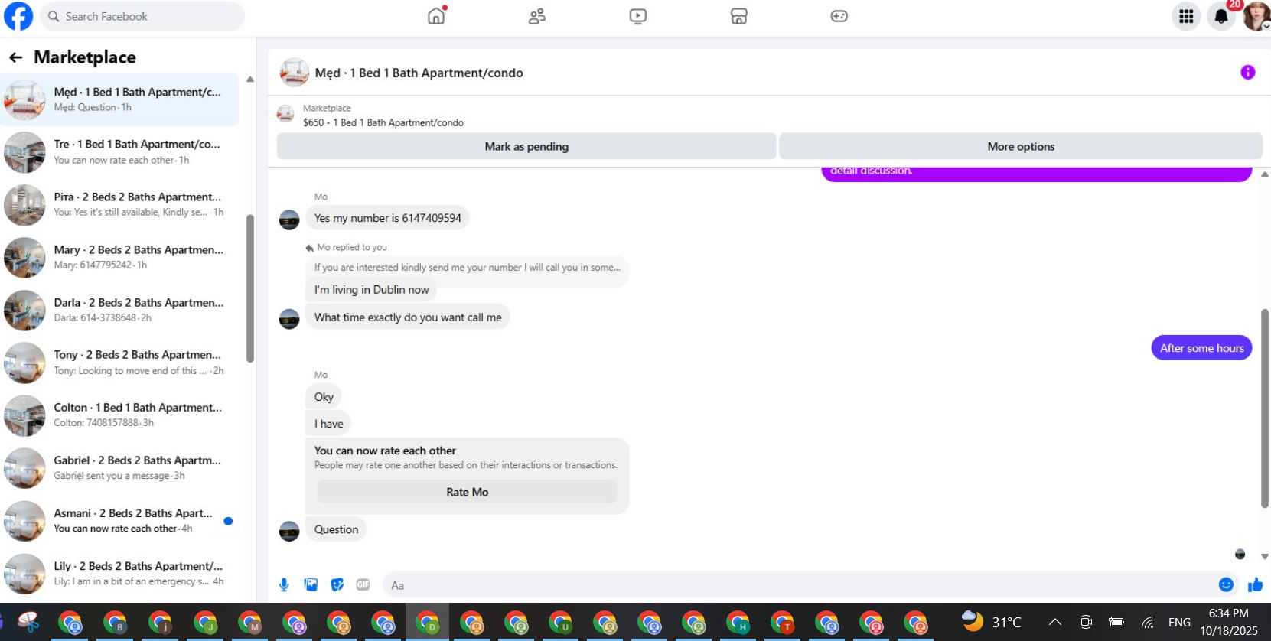1271x641 pixels.
Task: Attach a photo file icon
Action: coord(311,585)
